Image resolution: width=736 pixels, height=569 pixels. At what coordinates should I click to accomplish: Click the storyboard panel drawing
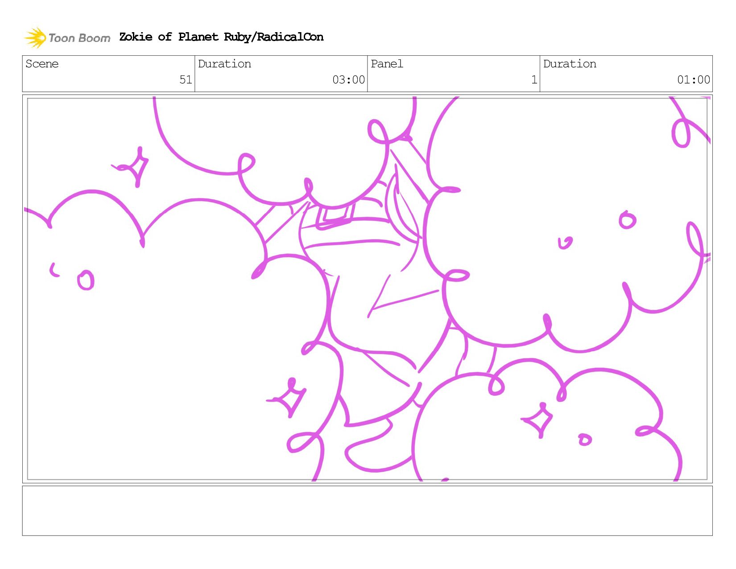(367, 289)
